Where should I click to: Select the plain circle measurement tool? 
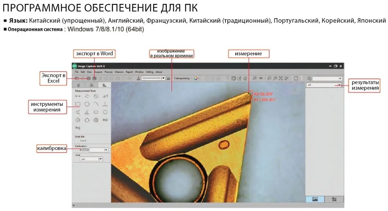tap(105, 112)
